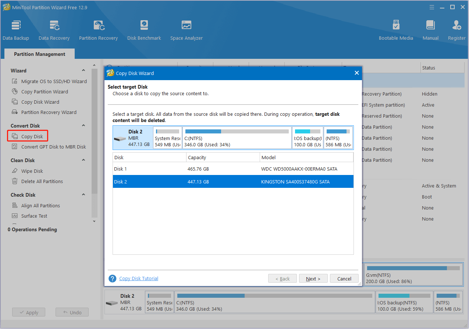469x329 pixels.
Task: Click Copy Disk Wizard sidebar icon
Action: pos(15,102)
